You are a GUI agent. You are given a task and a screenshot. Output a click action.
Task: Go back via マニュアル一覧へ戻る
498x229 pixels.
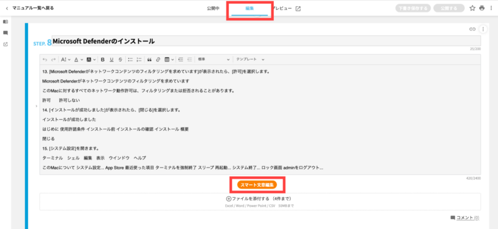coord(30,8)
